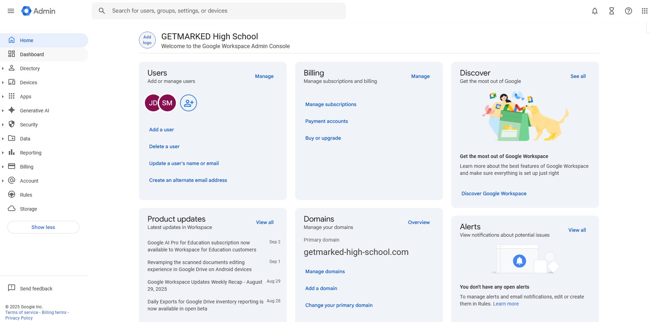Click the Discover illustration with dog

click(525, 116)
